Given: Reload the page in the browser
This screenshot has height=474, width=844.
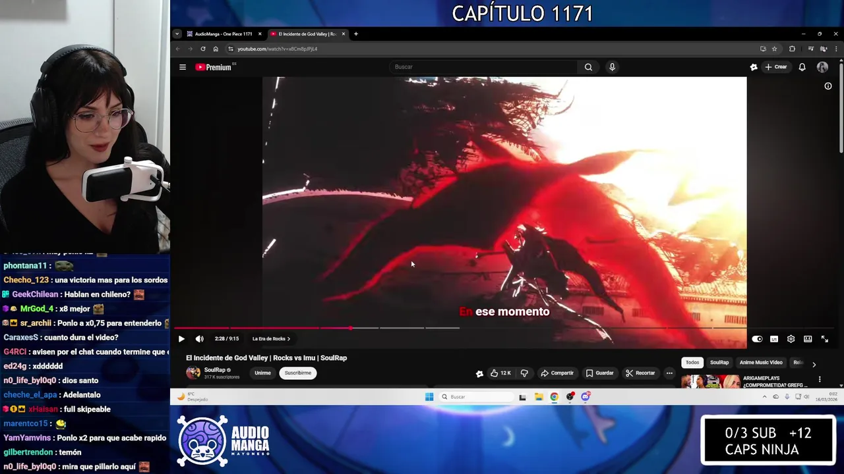Looking at the screenshot, I should (203, 49).
